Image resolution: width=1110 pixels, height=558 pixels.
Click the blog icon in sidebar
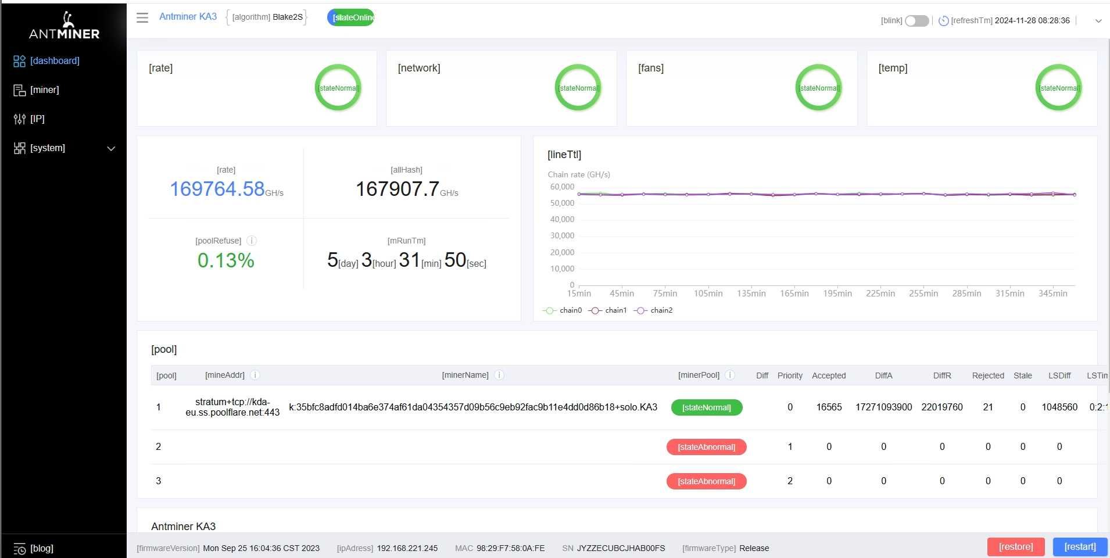coord(20,549)
